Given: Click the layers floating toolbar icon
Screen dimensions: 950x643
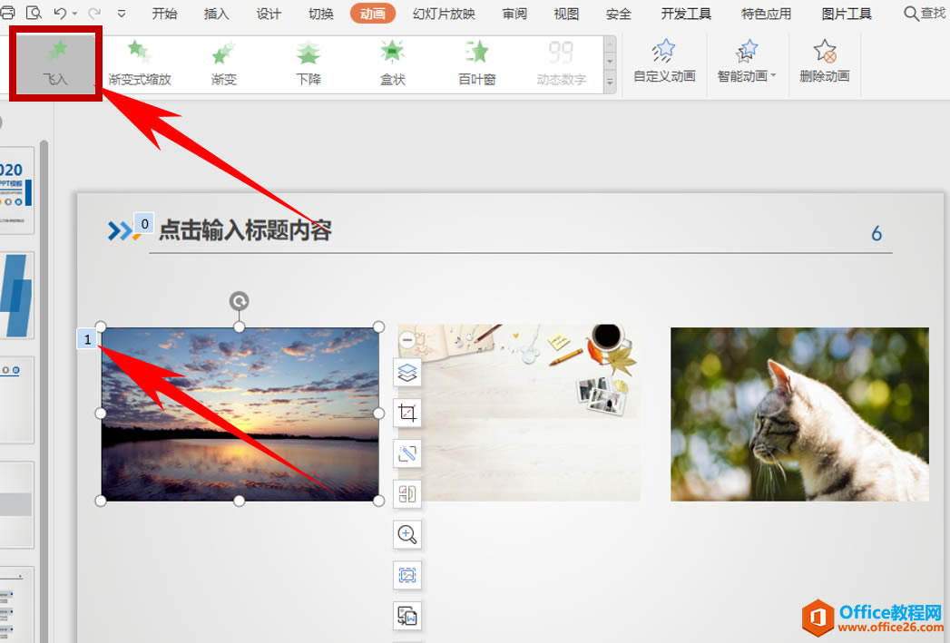Looking at the screenshot, I should coord(407,372).
